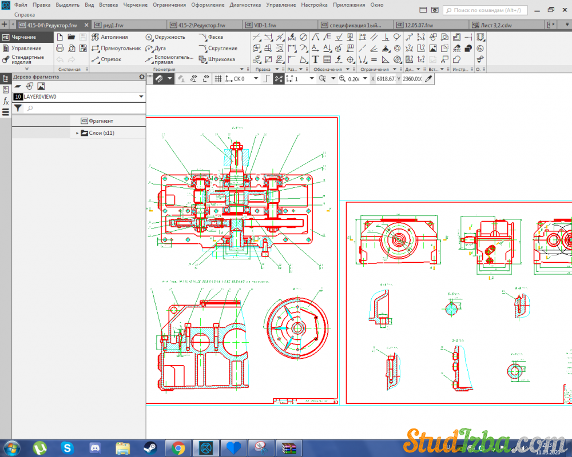Toggle the grid display button
The image size is (572, 457).
coord(218,79)
